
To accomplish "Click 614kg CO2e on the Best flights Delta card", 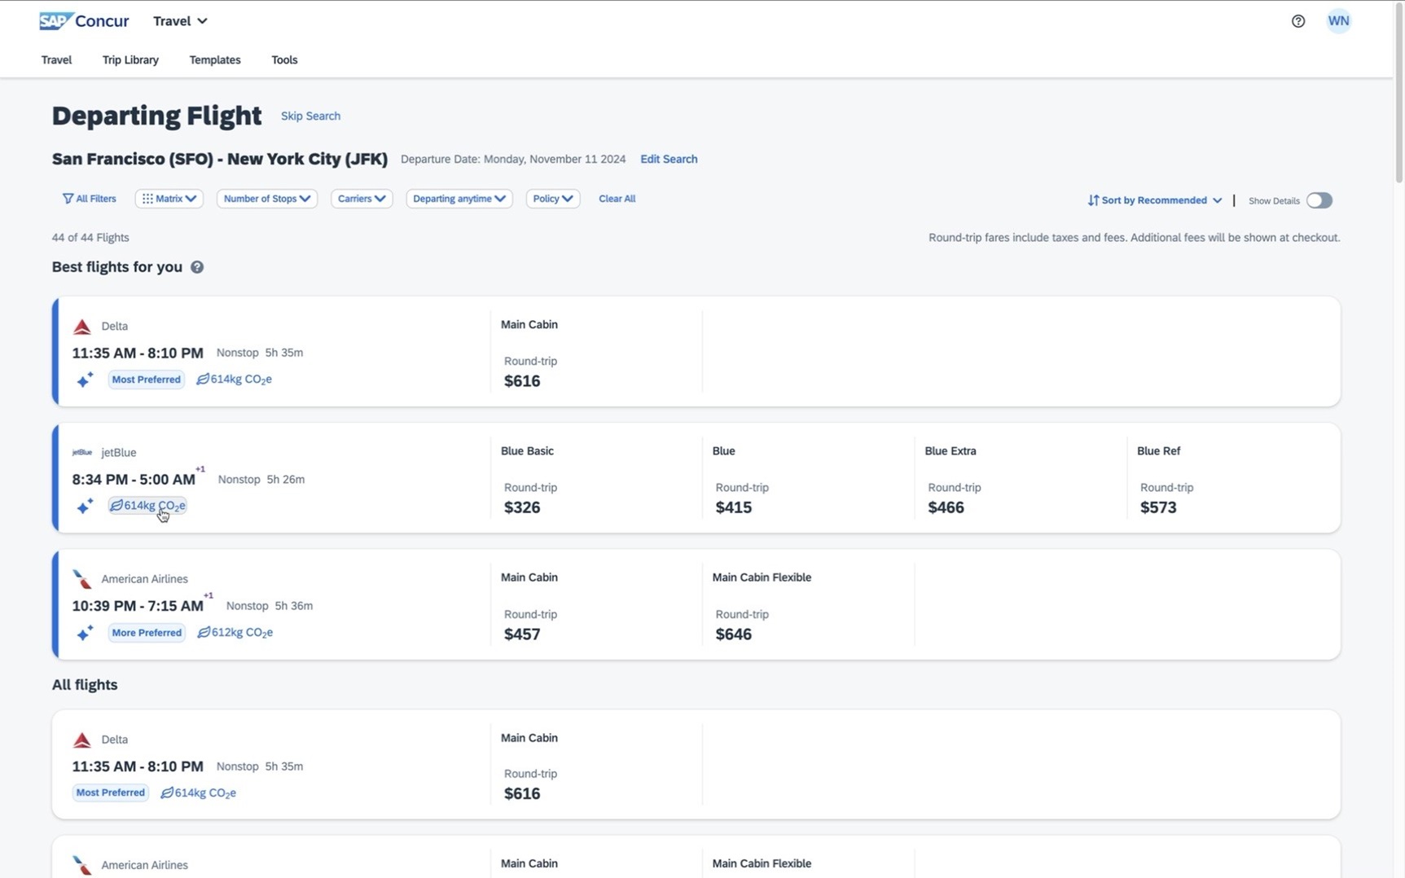I will click(x=234, y=380).
